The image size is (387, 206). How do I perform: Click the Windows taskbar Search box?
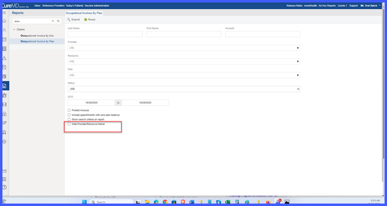coord(112,202)
